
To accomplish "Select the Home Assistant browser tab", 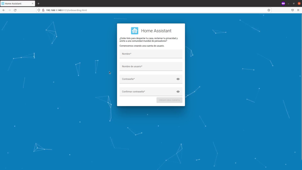I will 16,3.
